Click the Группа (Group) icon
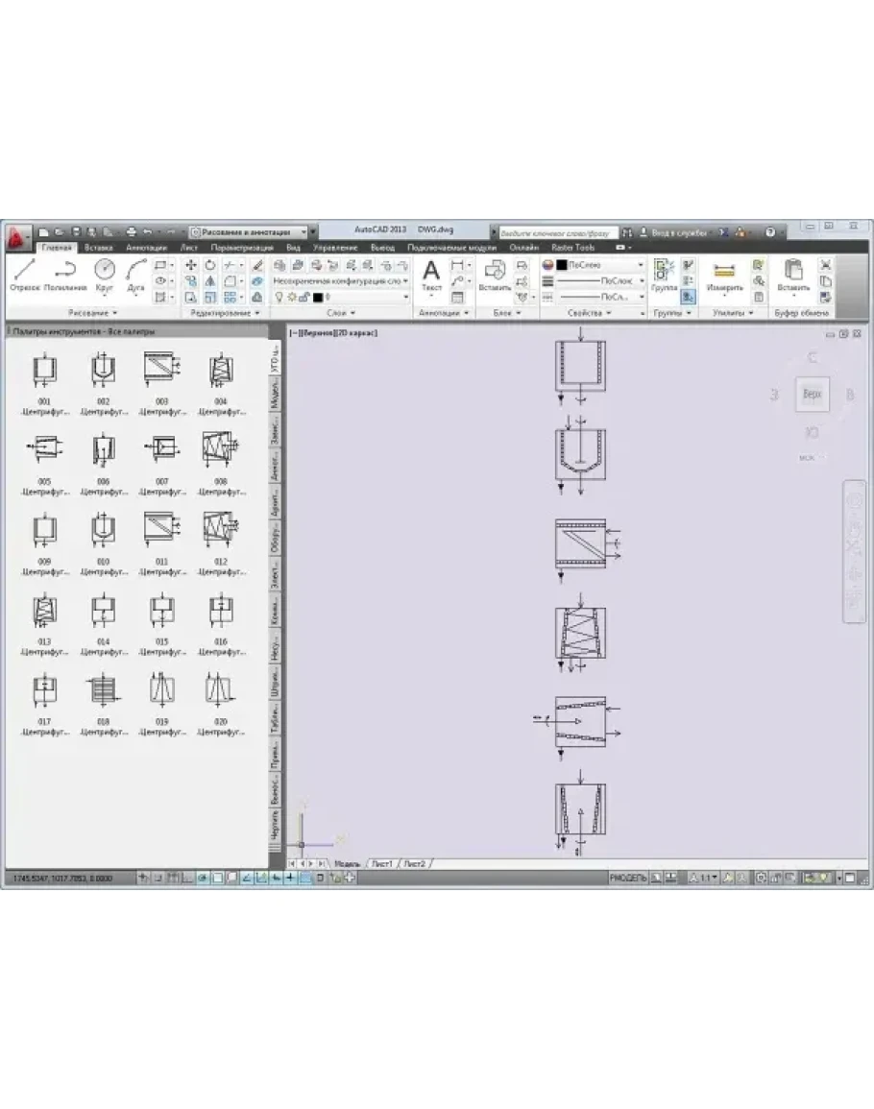The width and height of the screenshot is (874, 1109). click(x=663, y=275)
